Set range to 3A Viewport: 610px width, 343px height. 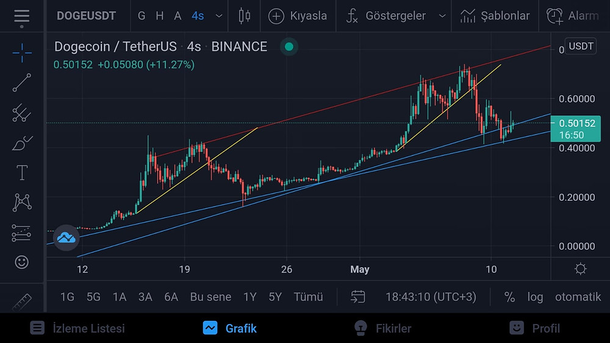click(145, 297)
